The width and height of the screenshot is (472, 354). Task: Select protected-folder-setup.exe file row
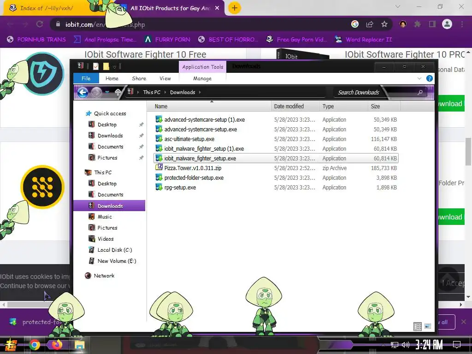click(x=276, y=177)
